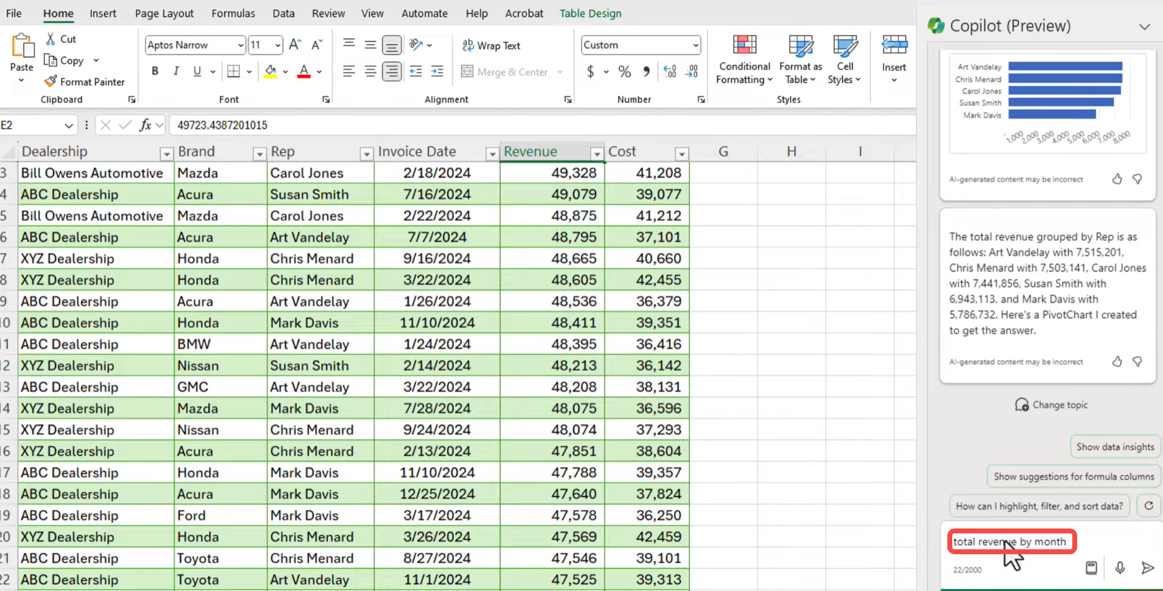Viewport: 1163px width, 591px height.
Task: Expand the Name Box dropdown
Action: pos(69,126)
